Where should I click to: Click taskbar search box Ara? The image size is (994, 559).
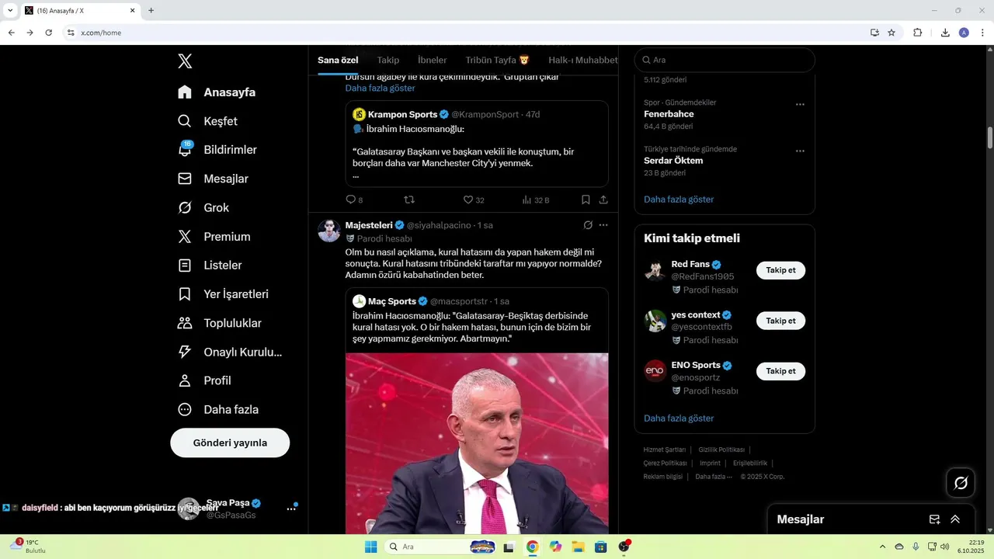pyautogui.click(x=442, y=547)
